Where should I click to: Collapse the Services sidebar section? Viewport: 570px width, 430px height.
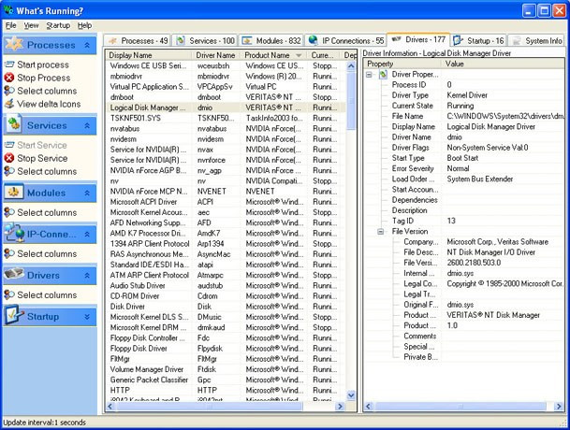tap(87, 125)
